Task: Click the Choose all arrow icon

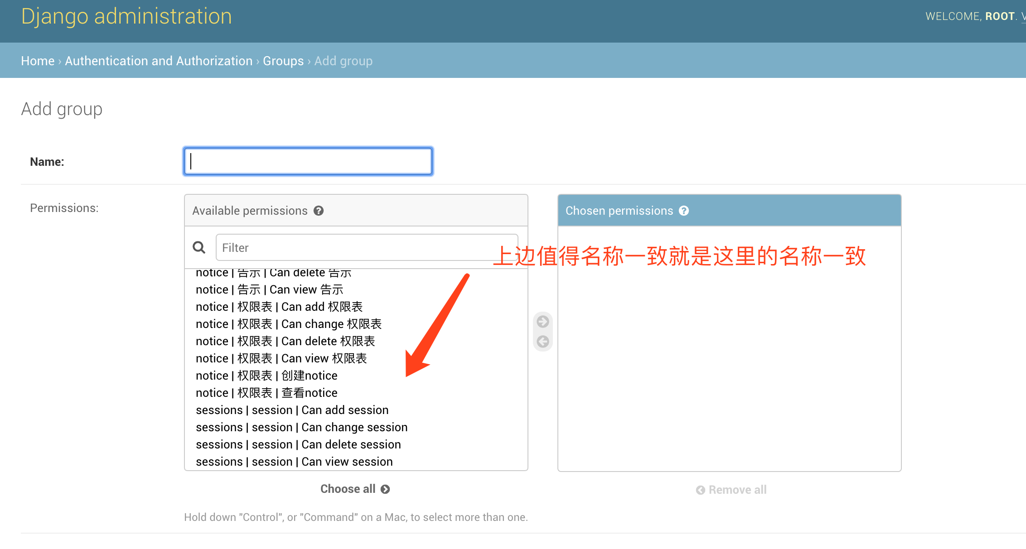Action: pyautogui.click(x=385, y=489)
